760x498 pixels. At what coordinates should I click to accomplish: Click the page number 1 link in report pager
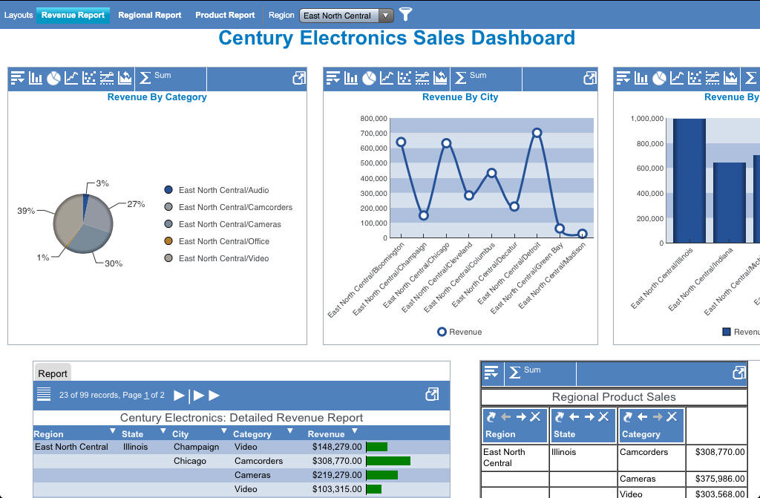coord(146,395)
